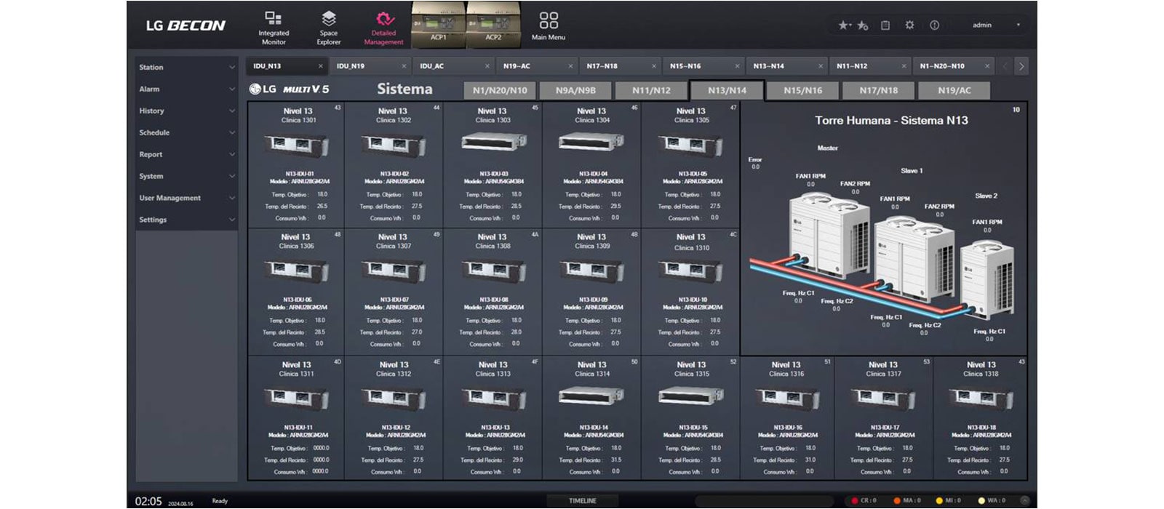The width and height of the screenshot is (1164, 509).
Task: Expand the User Management sidebar section
Action: coord(186,198)
